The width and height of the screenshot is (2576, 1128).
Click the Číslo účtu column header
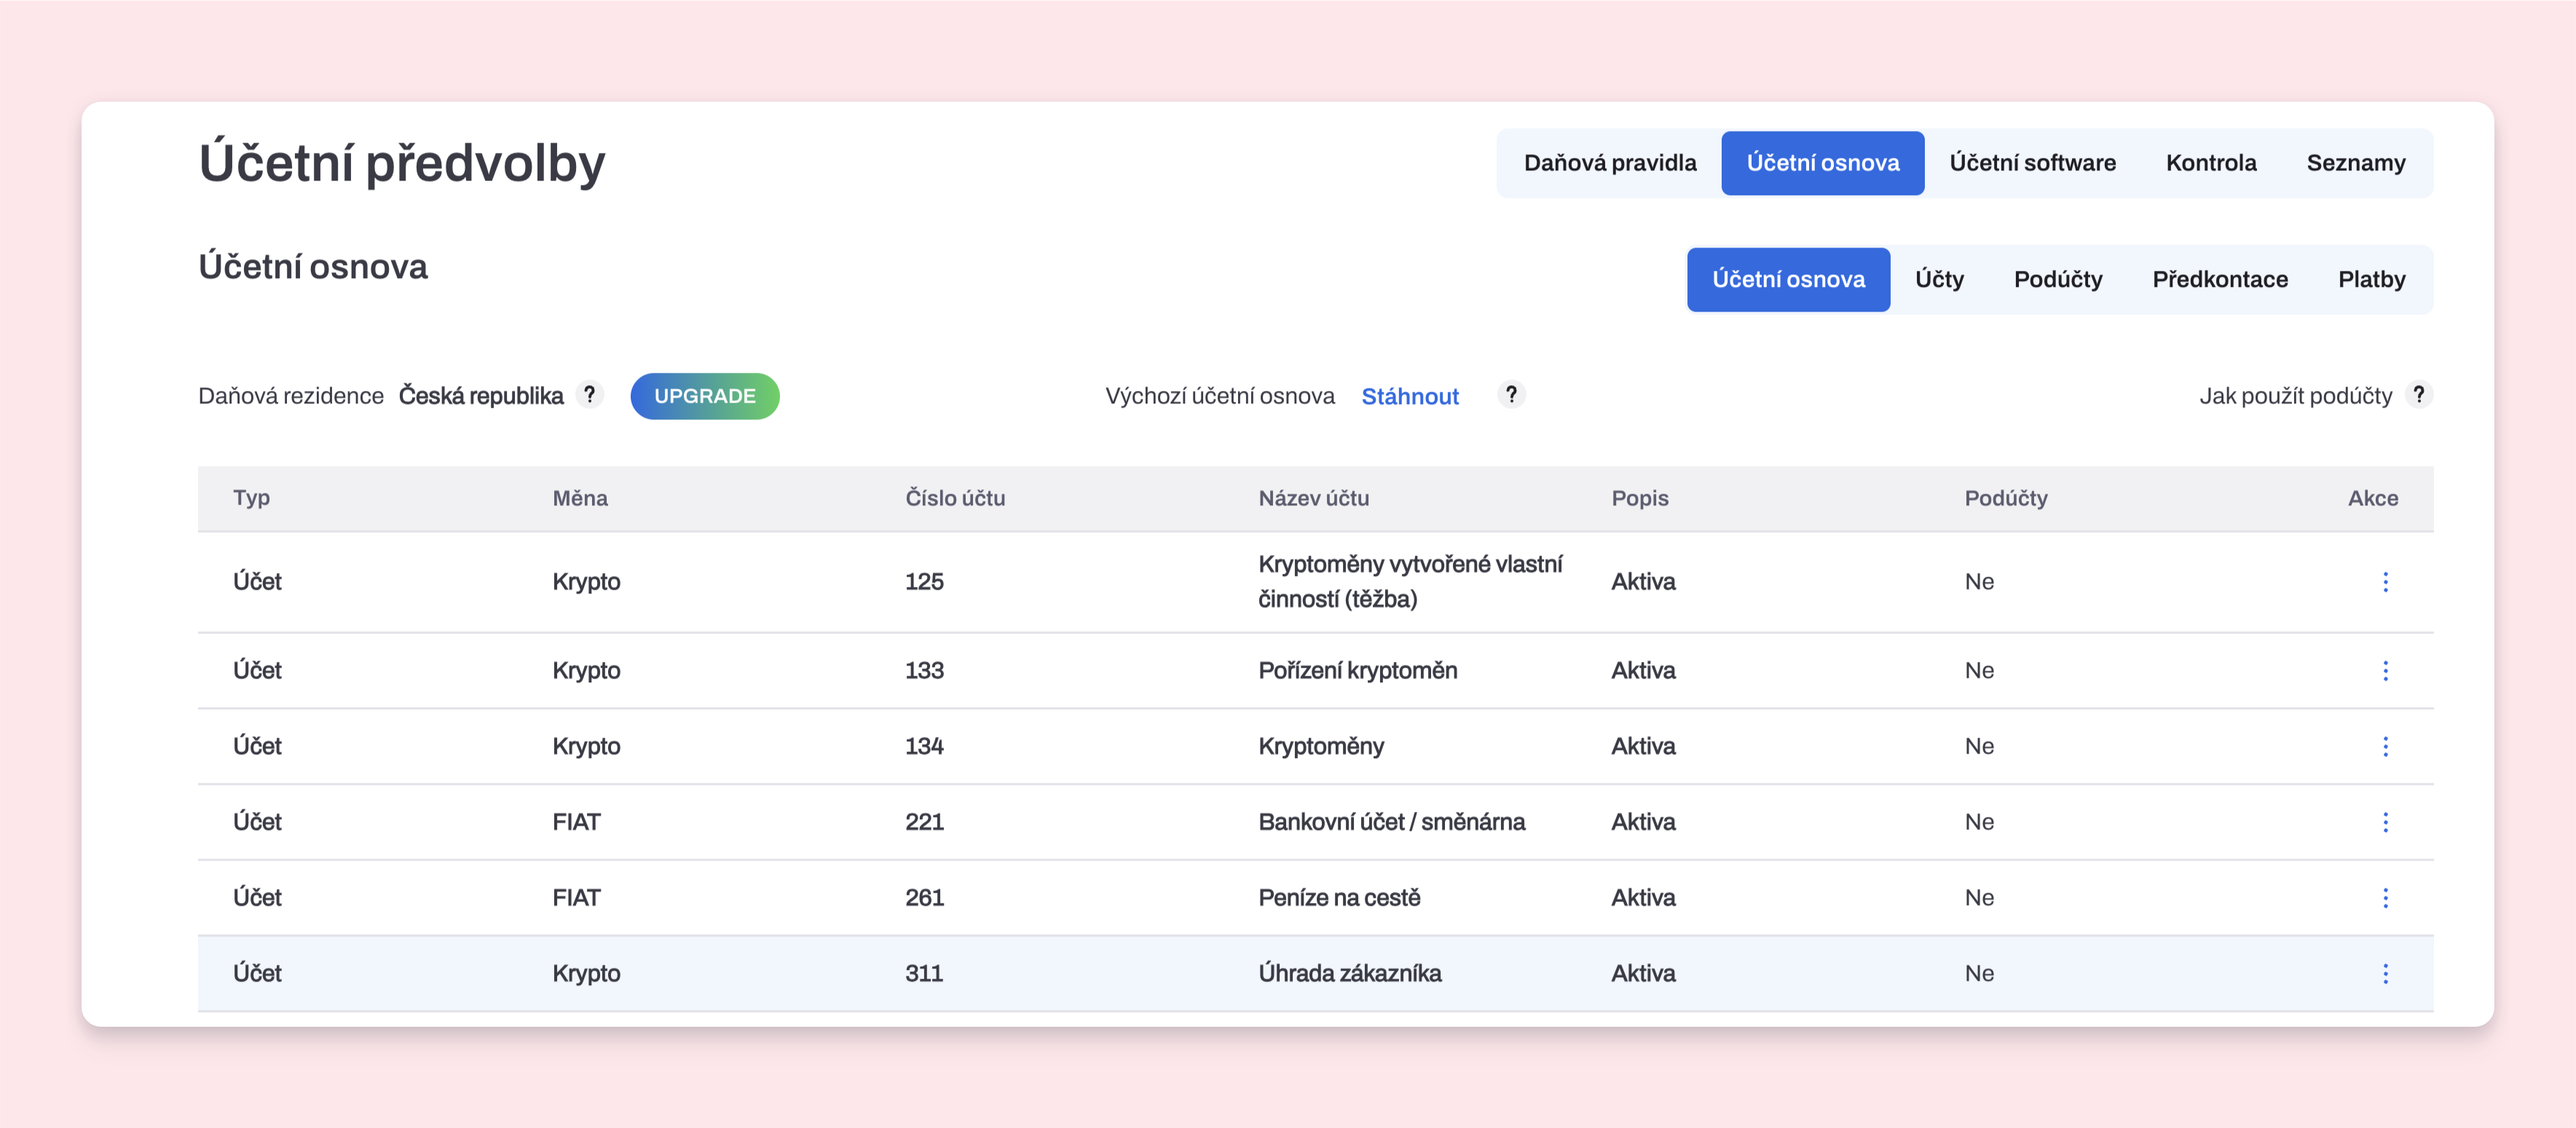point(955,498)
